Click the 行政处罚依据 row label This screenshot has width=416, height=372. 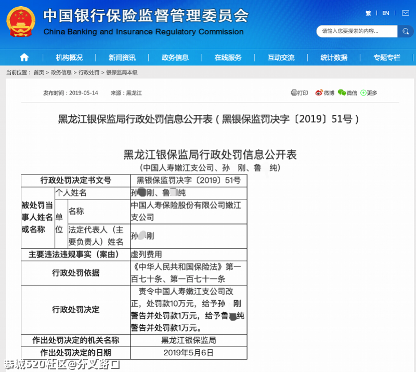pos(75,273)
